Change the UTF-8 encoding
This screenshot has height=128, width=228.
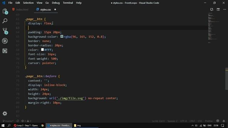(183, 121)
